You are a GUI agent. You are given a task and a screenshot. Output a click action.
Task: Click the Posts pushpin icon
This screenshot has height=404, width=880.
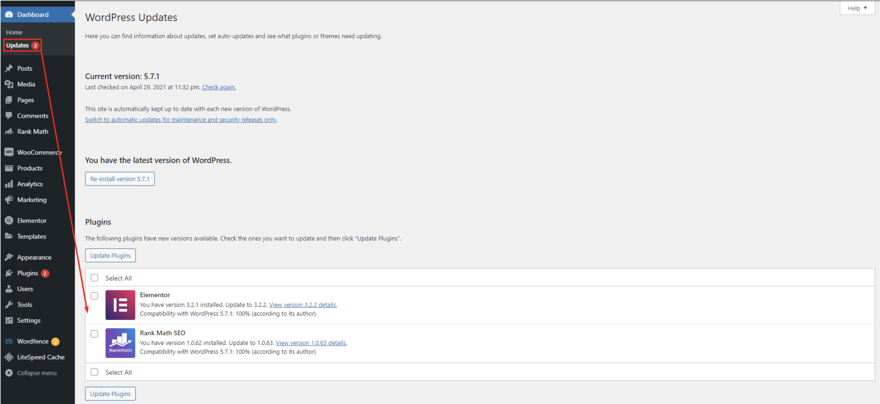(9, 68)
